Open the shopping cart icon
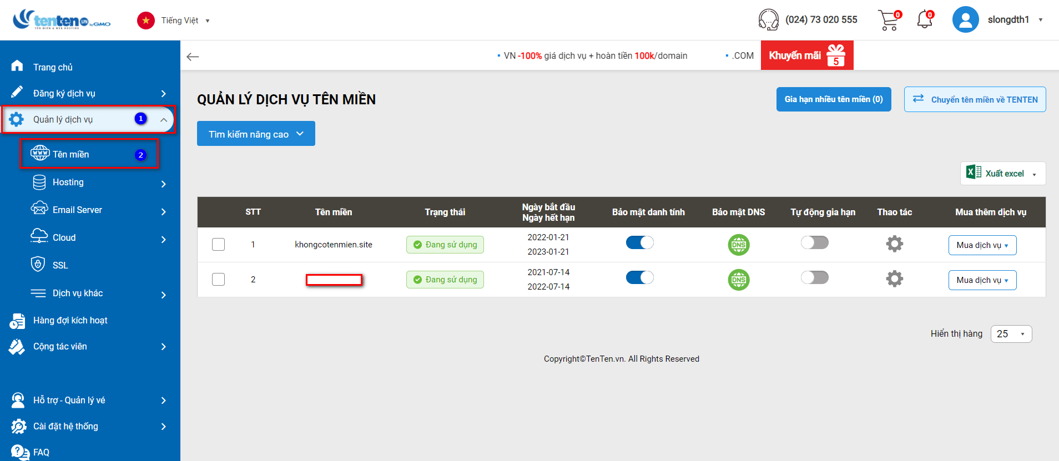The image size is (1059, 461). 889,21
